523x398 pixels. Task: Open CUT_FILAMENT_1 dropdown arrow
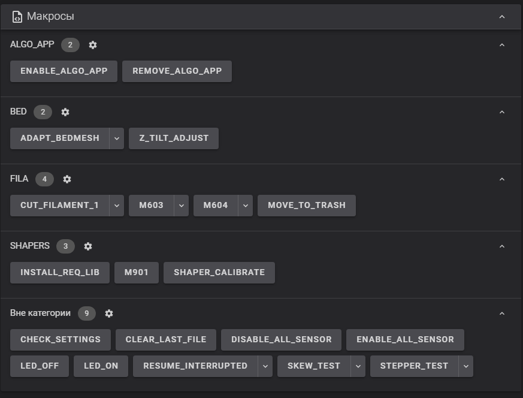pos(117,205)
